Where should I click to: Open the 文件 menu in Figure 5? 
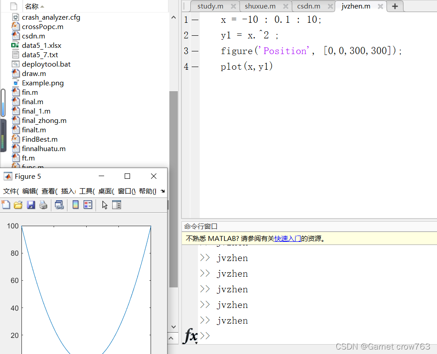[11, 191]
